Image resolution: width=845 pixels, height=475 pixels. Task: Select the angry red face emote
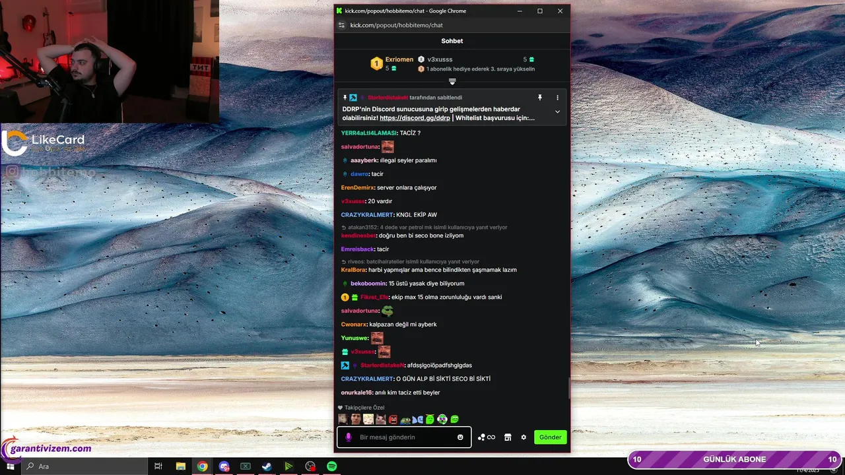(x=393, y=419)
